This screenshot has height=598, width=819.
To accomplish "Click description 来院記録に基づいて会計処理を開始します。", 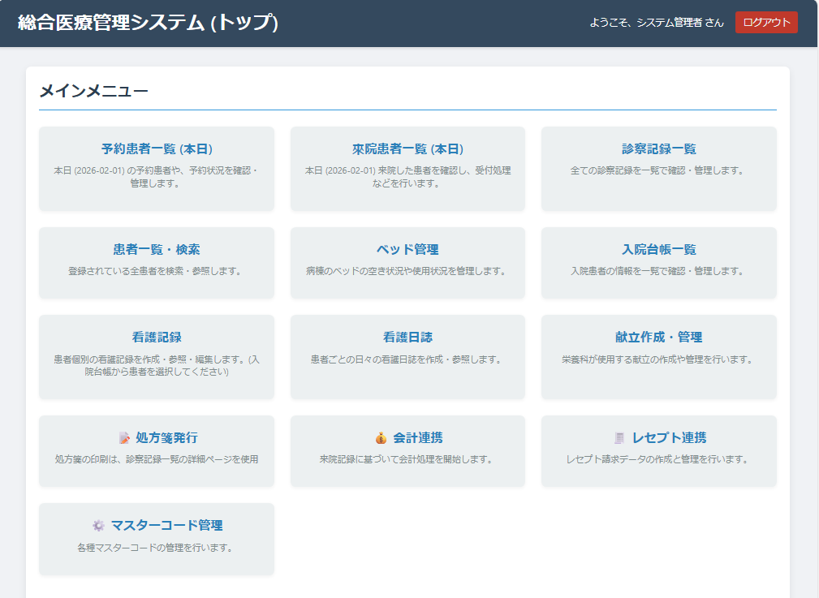I will 407,459.
